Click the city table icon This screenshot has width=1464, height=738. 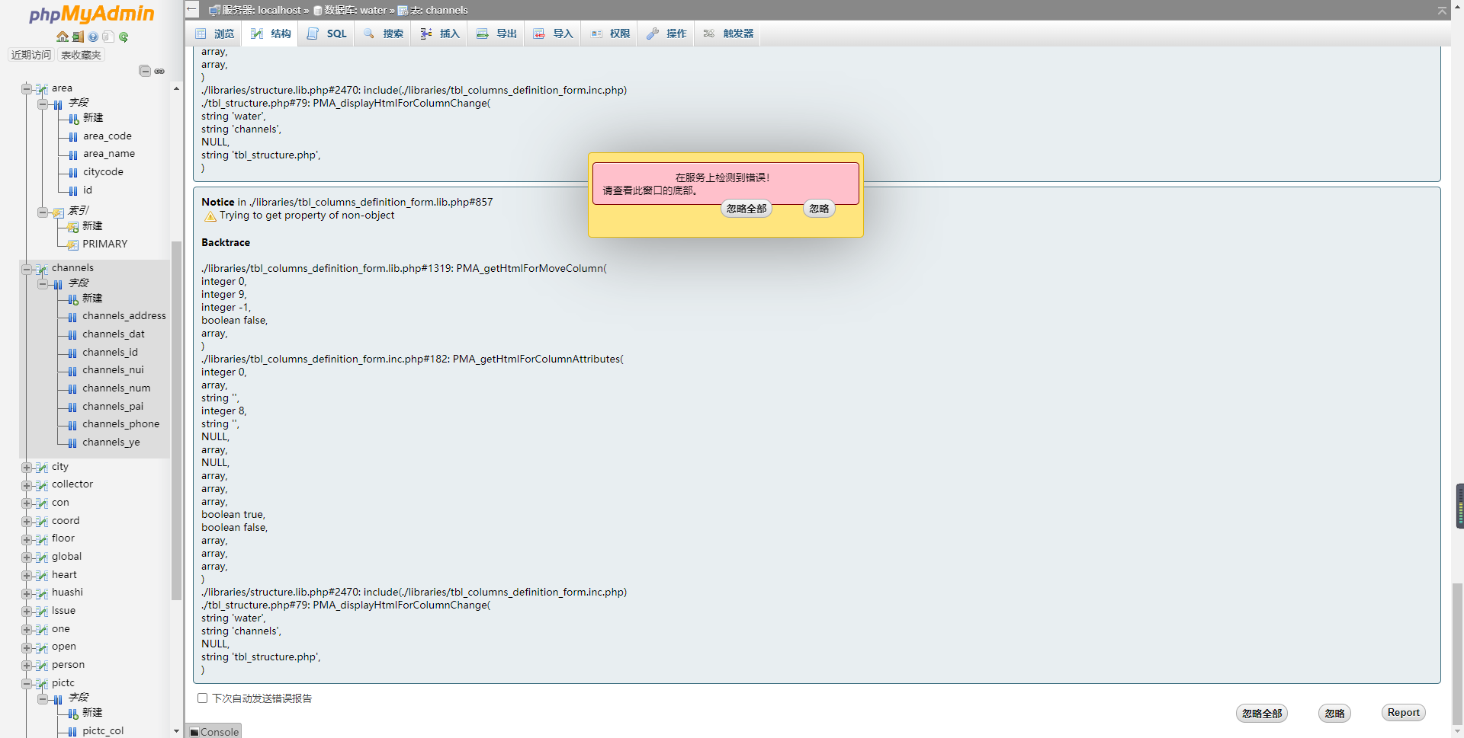click(x=42, y=468)
